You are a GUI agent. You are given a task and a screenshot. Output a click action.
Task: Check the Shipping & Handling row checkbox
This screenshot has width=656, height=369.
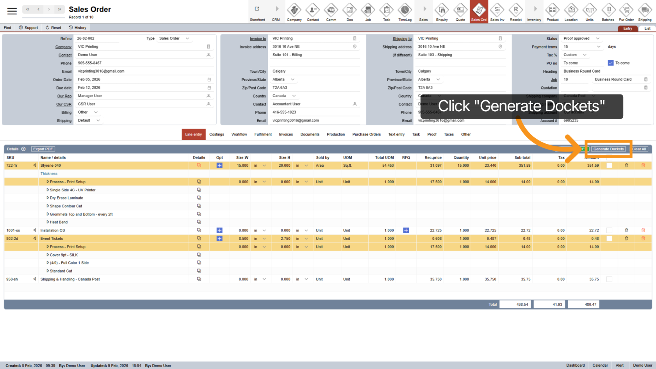pos(609,279)
